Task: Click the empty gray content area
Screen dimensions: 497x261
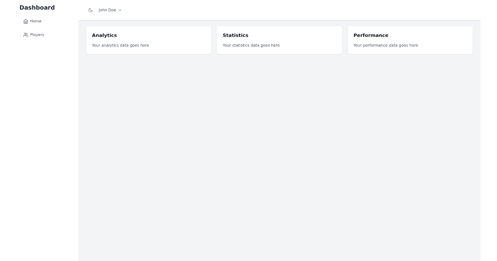Action: 280,157
